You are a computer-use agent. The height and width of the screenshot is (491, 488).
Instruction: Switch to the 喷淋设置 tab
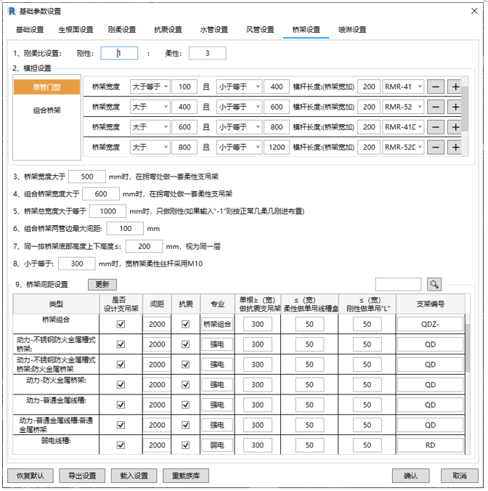(352, 30)
